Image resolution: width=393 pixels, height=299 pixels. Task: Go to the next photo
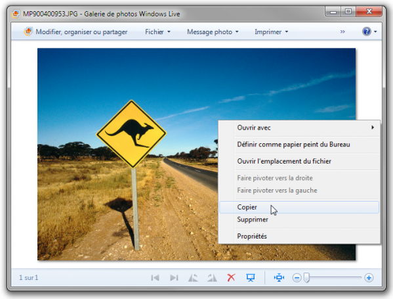[174, 278]
